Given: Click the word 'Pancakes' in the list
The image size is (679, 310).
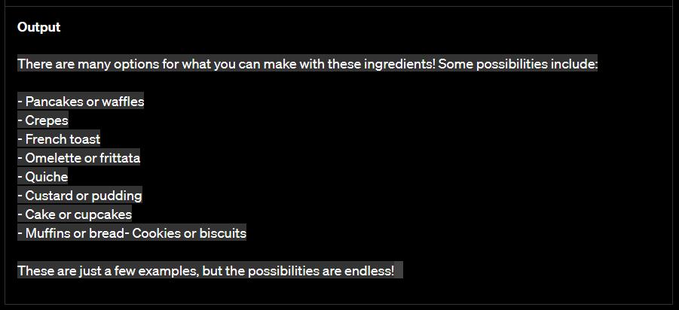Looking at the screenshot, I should click(51, 102).
